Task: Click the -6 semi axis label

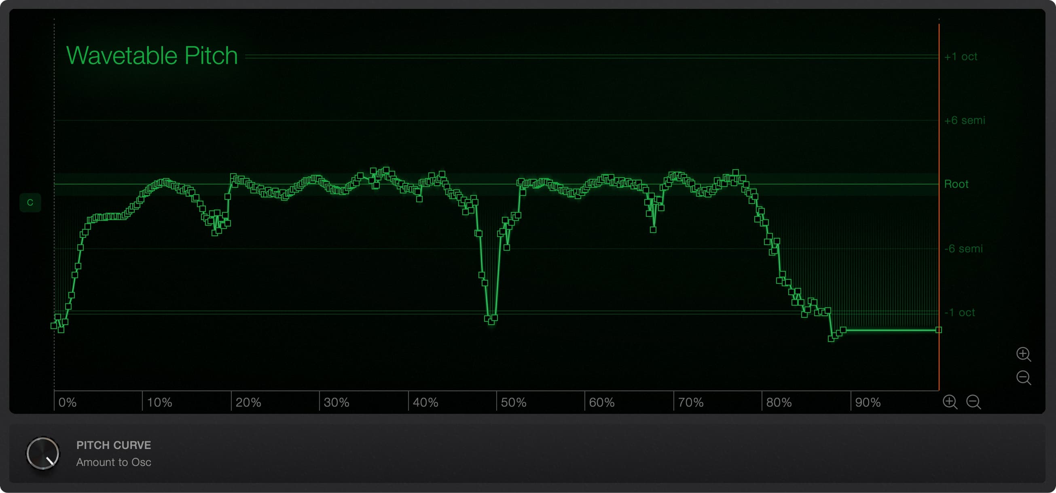Action: click(x=963, y=249)
